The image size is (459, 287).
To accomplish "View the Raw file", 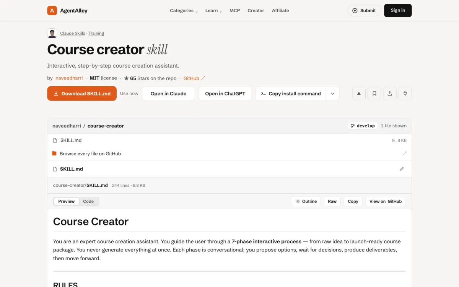I will tap(332, 201).
